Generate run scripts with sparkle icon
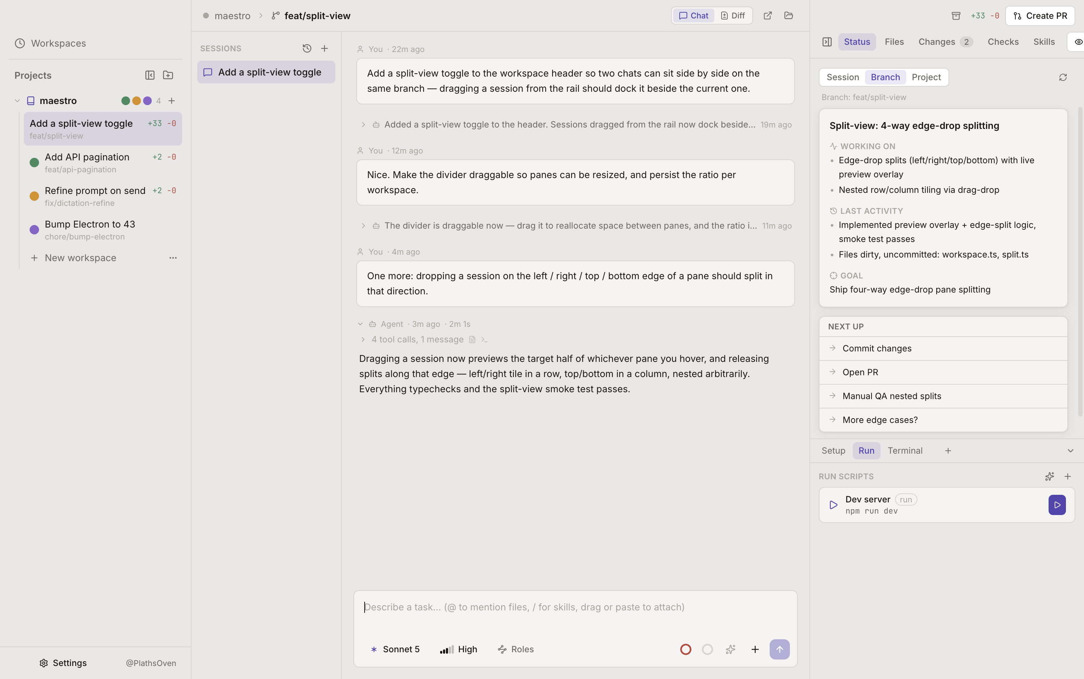1084x679 pixels. (x=1049, y=476)
